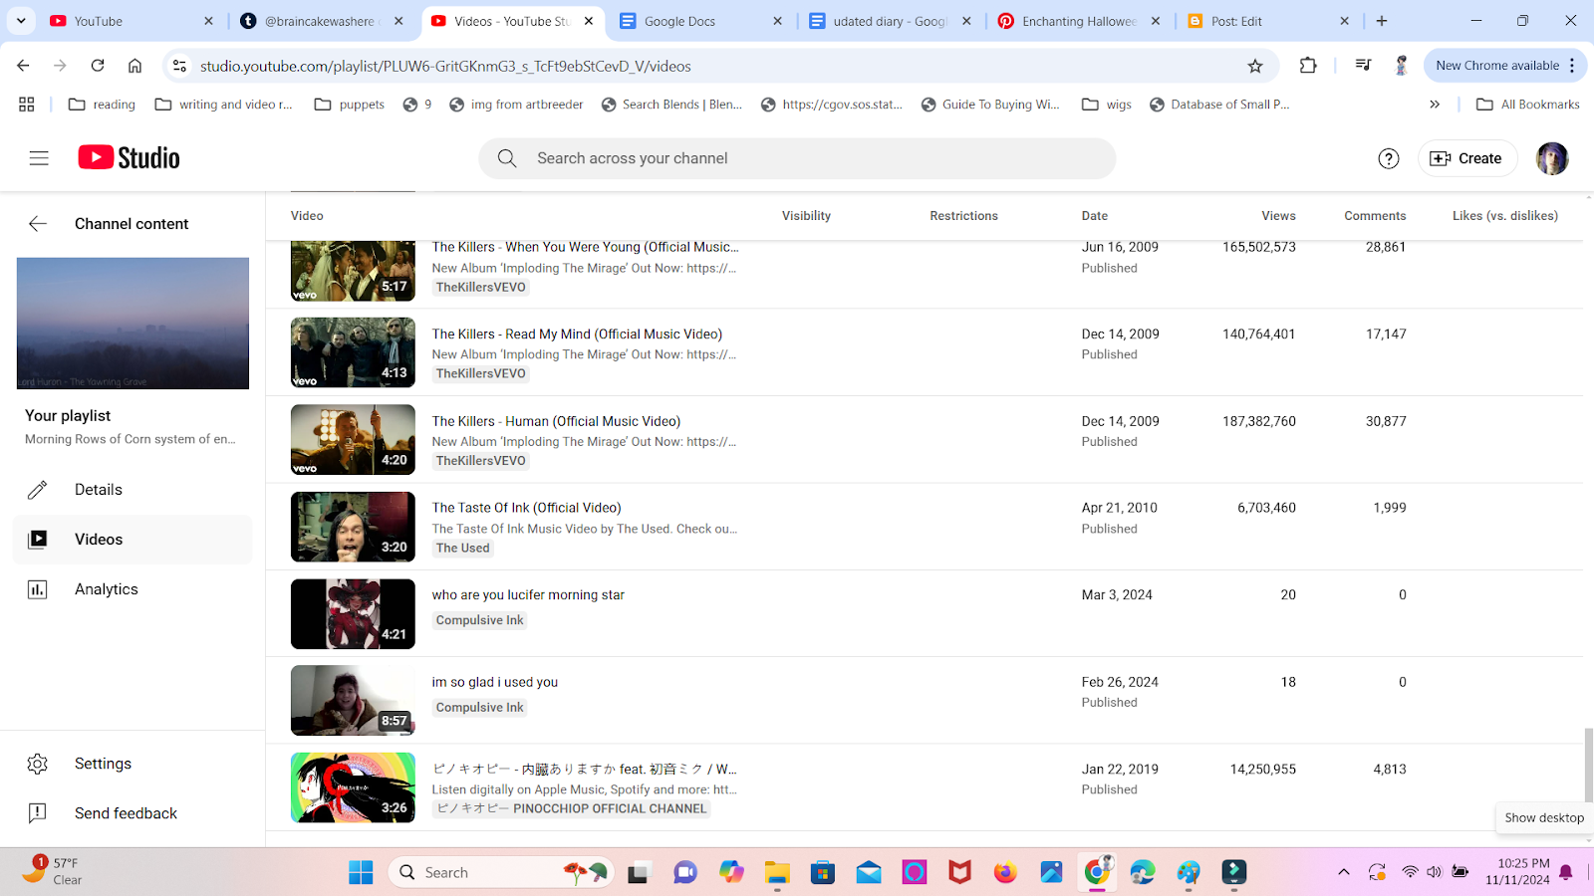View site information icon in address bar
Viewport: 1594px width, 896px height.
[179, 66]
